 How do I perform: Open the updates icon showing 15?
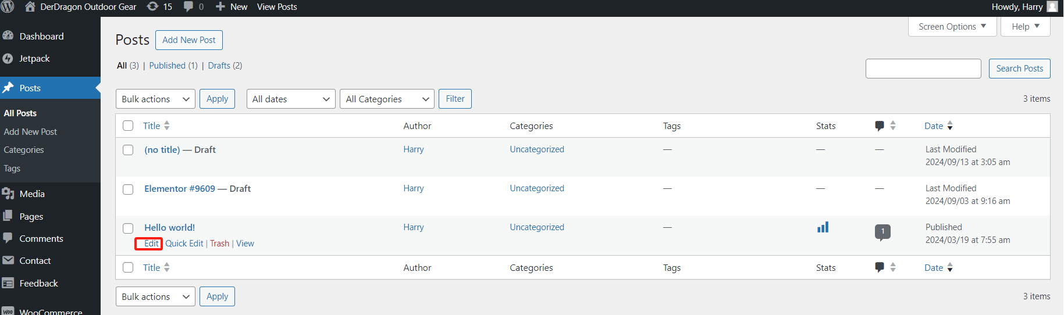[x=153, y=7]
